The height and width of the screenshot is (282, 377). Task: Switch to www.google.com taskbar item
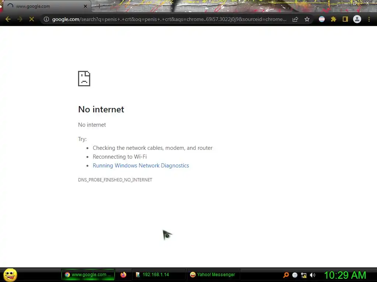pyautogui.click(x=88, y=275)
